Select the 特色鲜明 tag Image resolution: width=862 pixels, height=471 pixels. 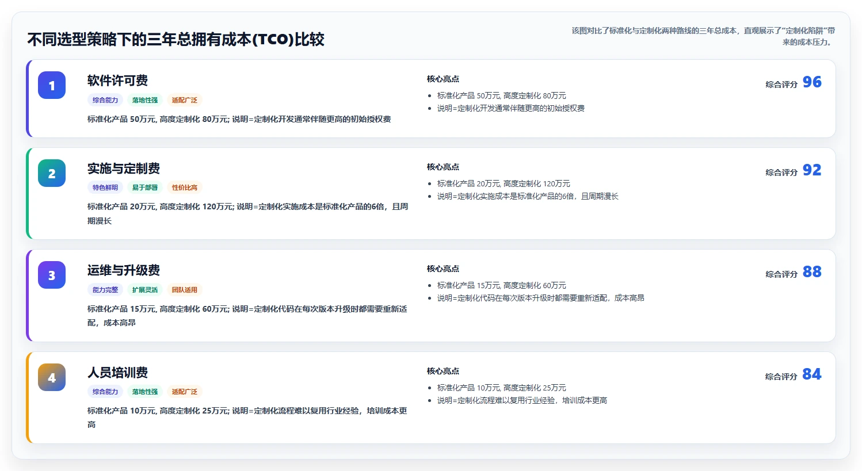coord(105,187)
